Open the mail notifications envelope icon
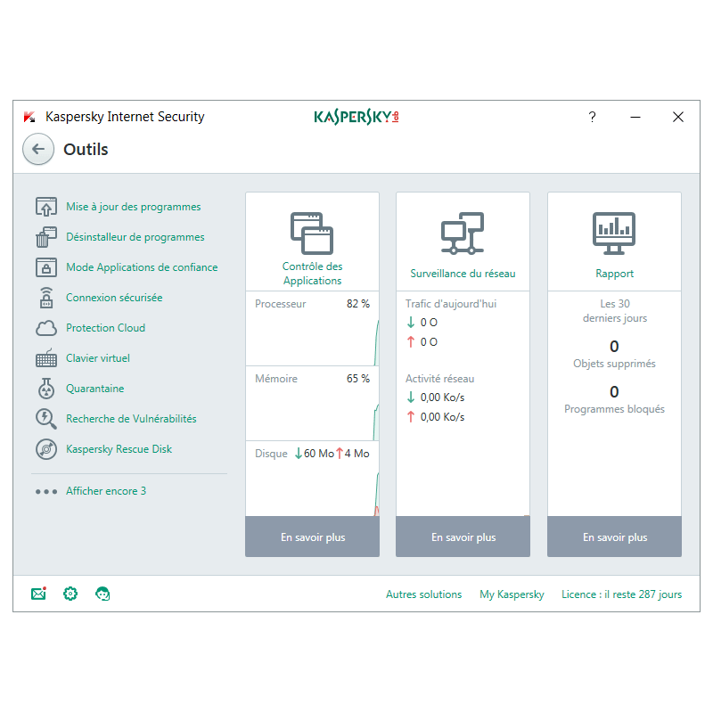The width and height of the screenshot is (713, 713). (x=38, y=594)
